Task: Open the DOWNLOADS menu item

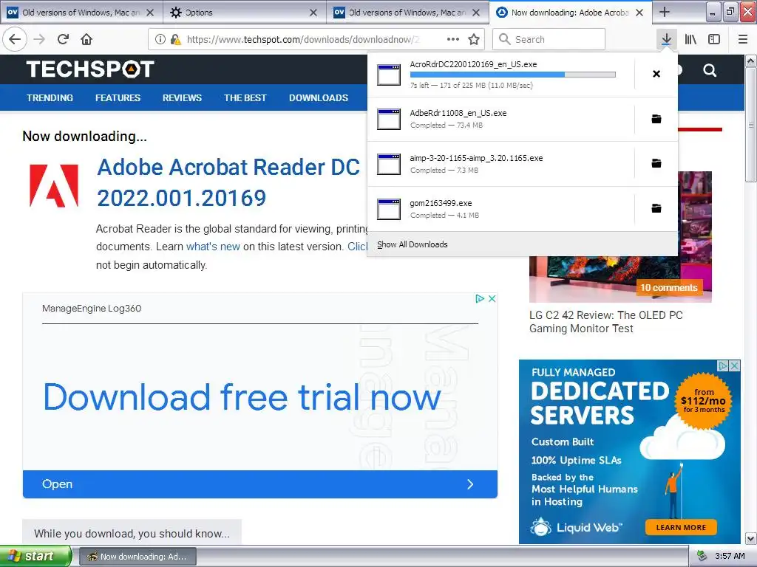Action: (319, 98)
